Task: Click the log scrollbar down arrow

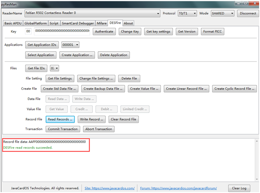Action: 257,179
